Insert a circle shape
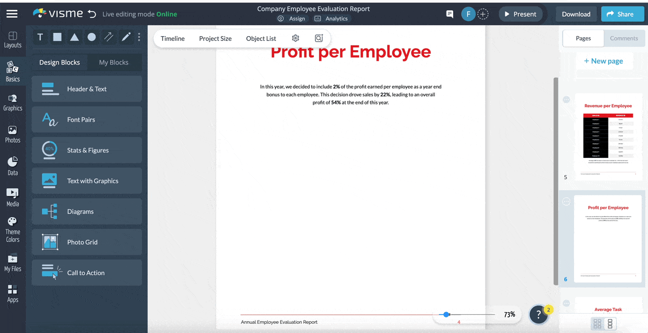 click(92, 37)
